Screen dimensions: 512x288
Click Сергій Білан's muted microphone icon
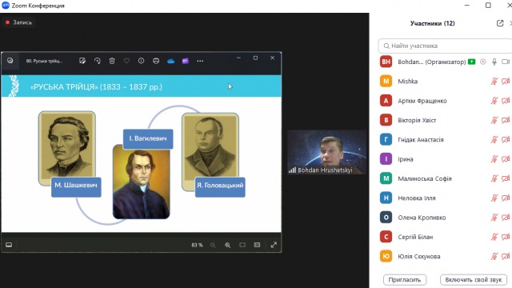494,237
